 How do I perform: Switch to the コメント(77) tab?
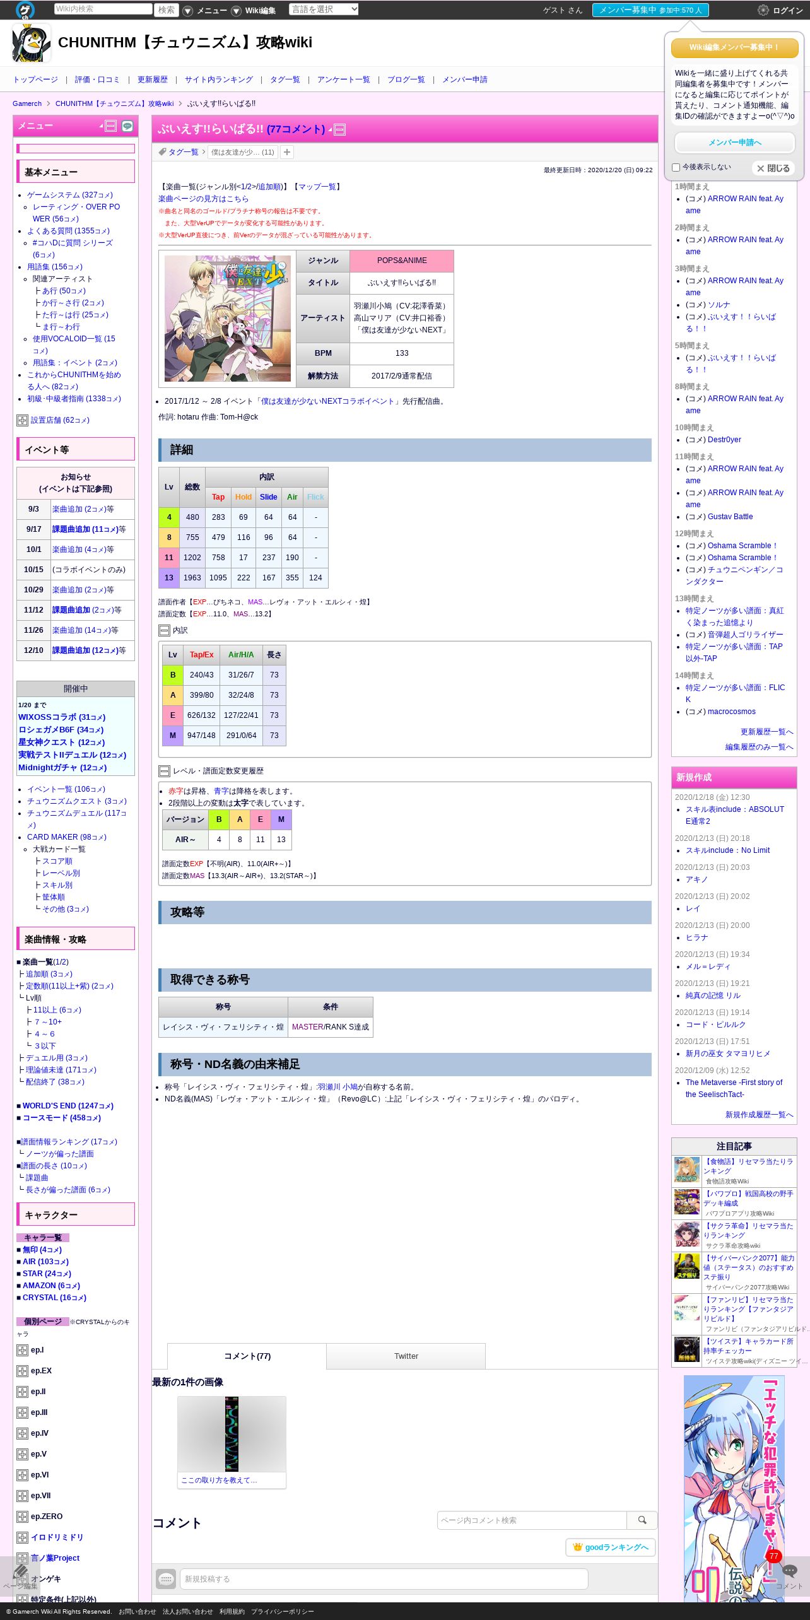point(247,1356)
